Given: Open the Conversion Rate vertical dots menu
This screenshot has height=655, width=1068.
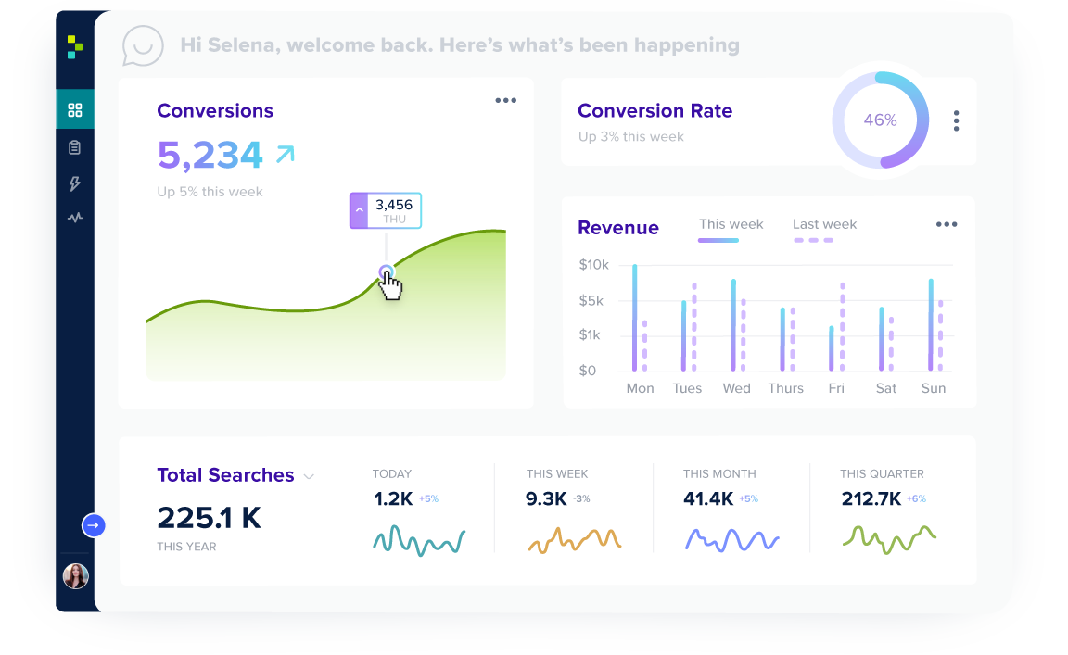Looking at the screenshot, I should pyautogui.click(x=956, y=120).
